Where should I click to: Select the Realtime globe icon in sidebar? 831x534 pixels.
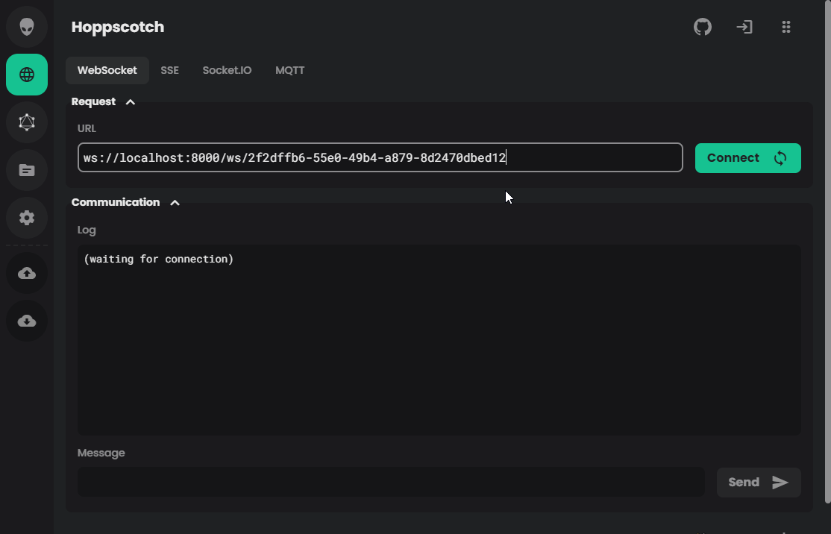point(27,75)
